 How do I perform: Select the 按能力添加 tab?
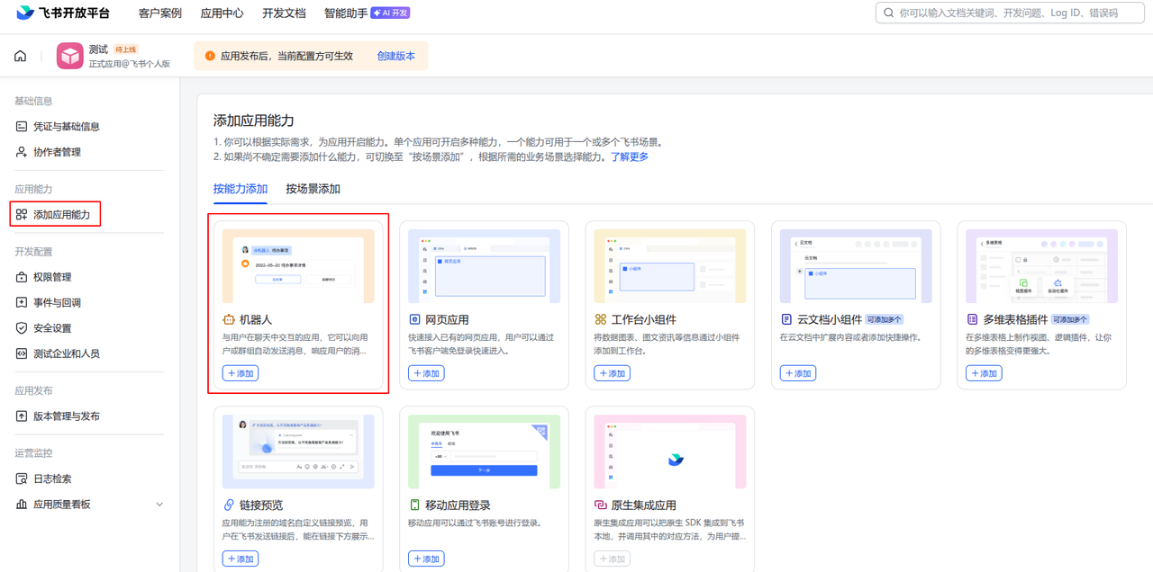(x=241, y=189)
